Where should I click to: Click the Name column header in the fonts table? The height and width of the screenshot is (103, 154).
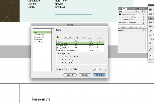(x=59, y=41)
